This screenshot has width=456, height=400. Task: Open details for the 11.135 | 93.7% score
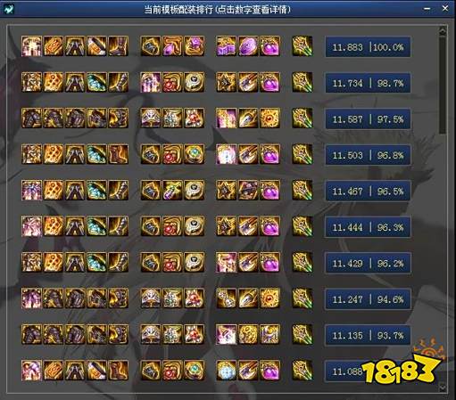coord(368,335)
